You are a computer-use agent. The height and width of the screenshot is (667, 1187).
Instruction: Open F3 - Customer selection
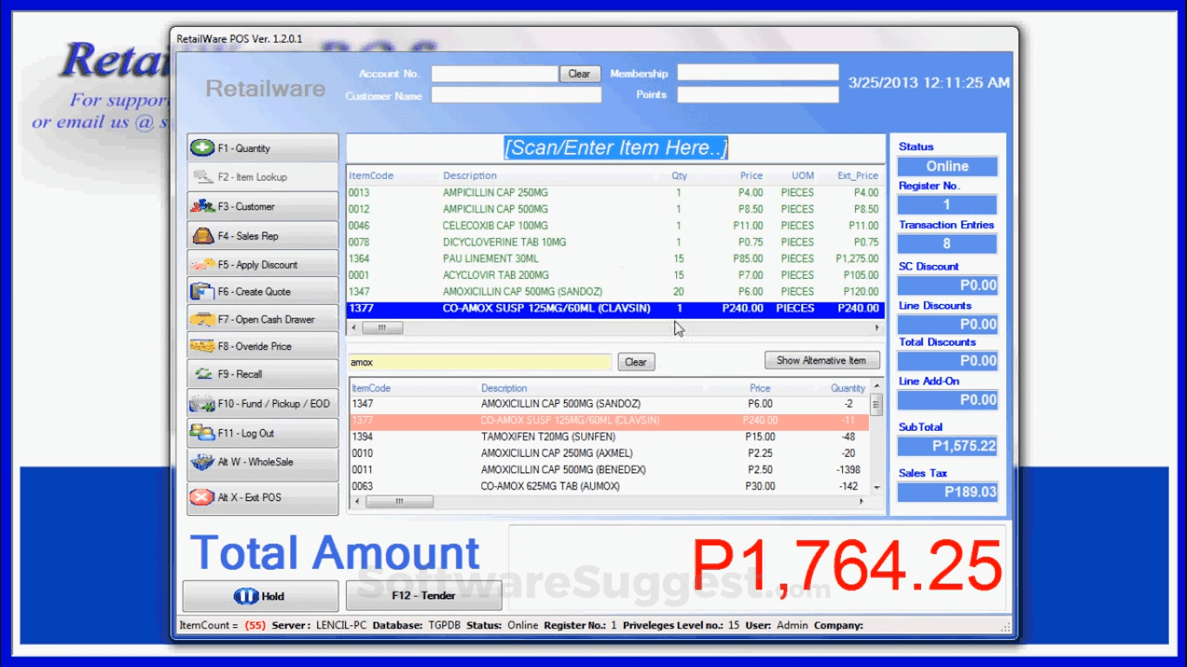point(262,207)
